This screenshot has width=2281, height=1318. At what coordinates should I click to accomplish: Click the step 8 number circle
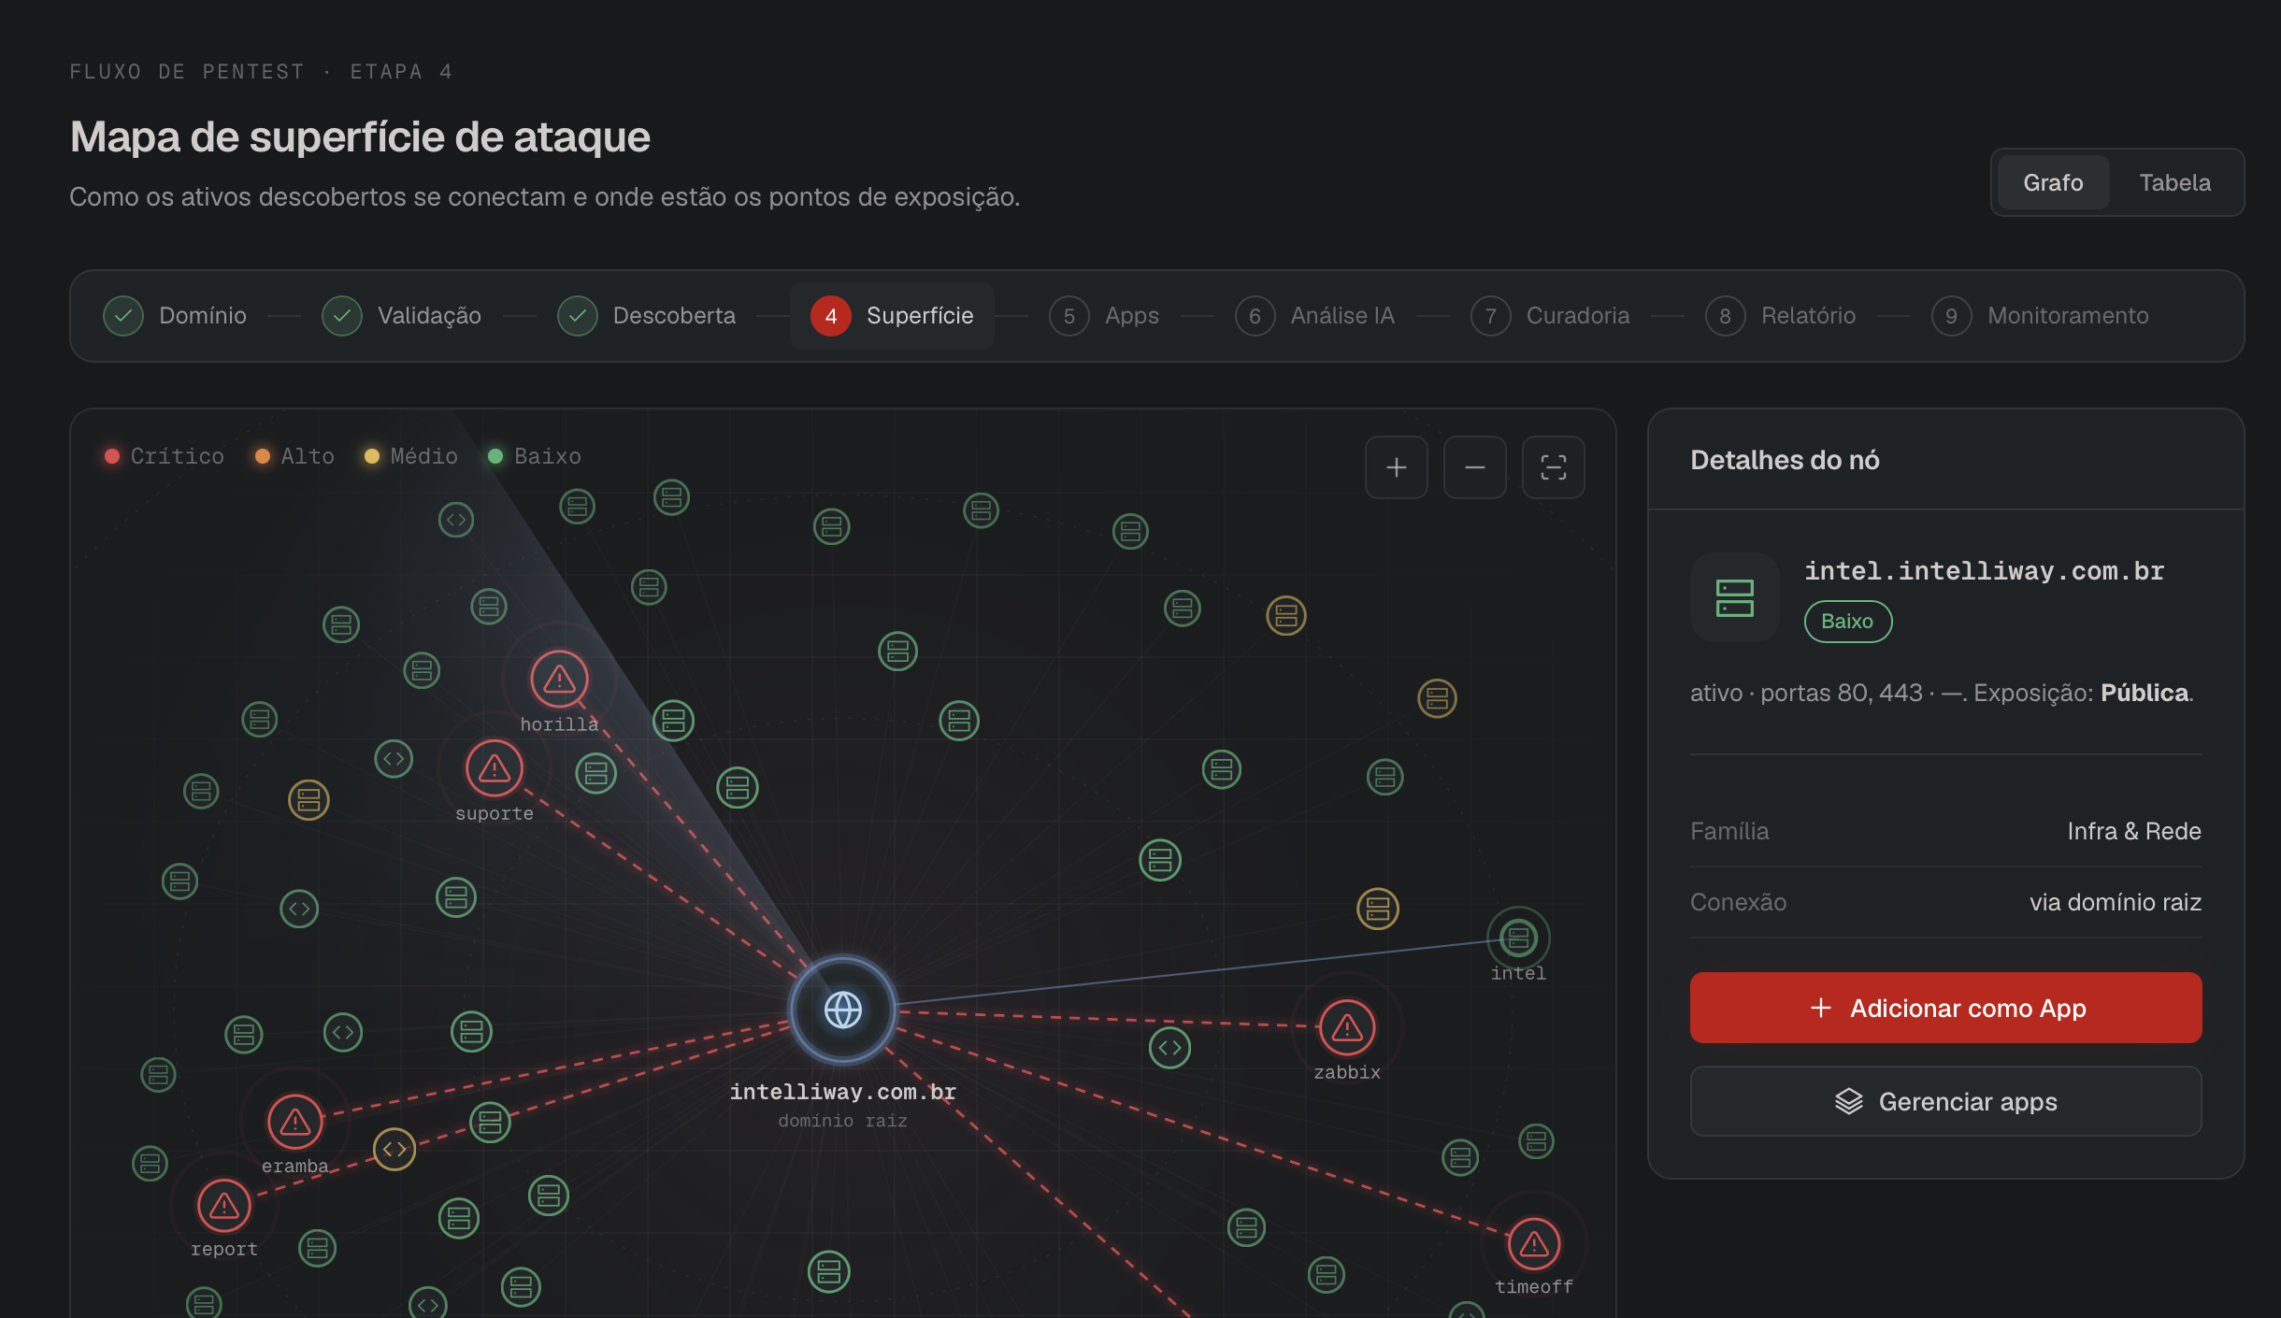1726,316
